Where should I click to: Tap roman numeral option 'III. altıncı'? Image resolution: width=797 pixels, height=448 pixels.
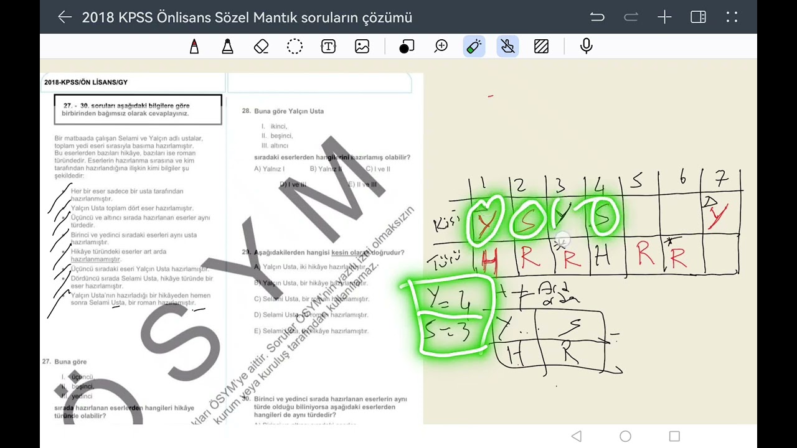(275, 146)
